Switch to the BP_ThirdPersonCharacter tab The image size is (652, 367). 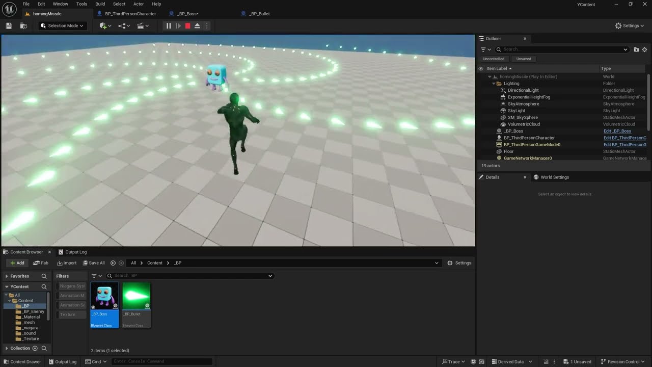coord(130,14)
